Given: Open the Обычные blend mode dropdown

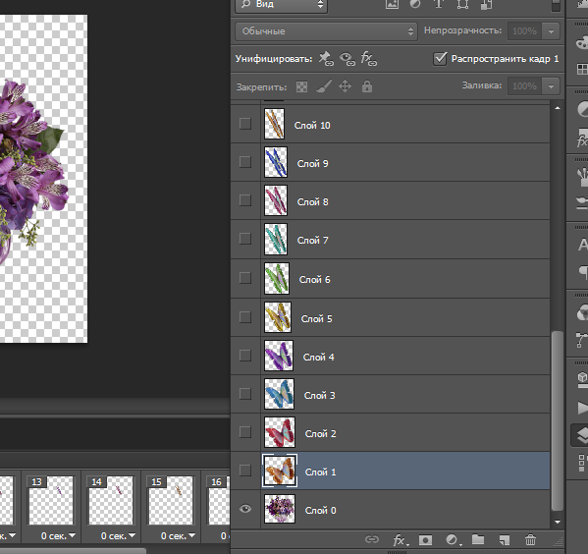Looking at the screenshot, I should tap(326, 31).
